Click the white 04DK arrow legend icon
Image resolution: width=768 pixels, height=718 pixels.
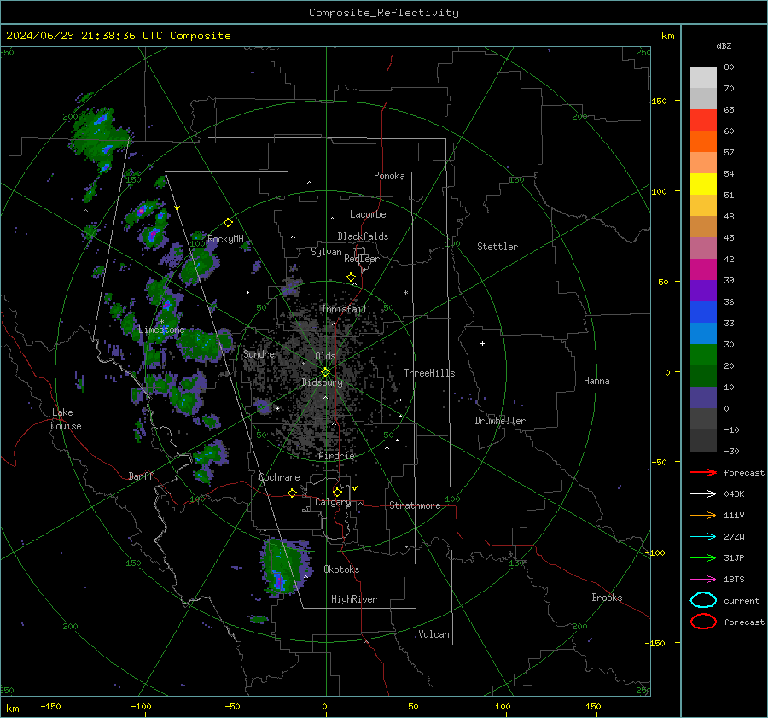click(703, 494)
